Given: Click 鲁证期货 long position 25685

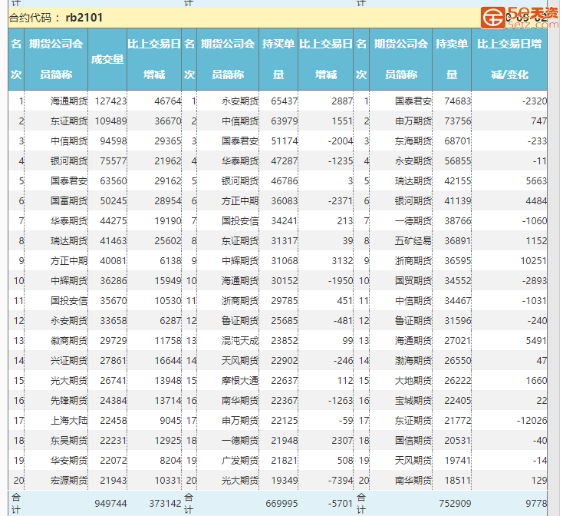Looking at the screenshot, I should [x=285, y=320].
